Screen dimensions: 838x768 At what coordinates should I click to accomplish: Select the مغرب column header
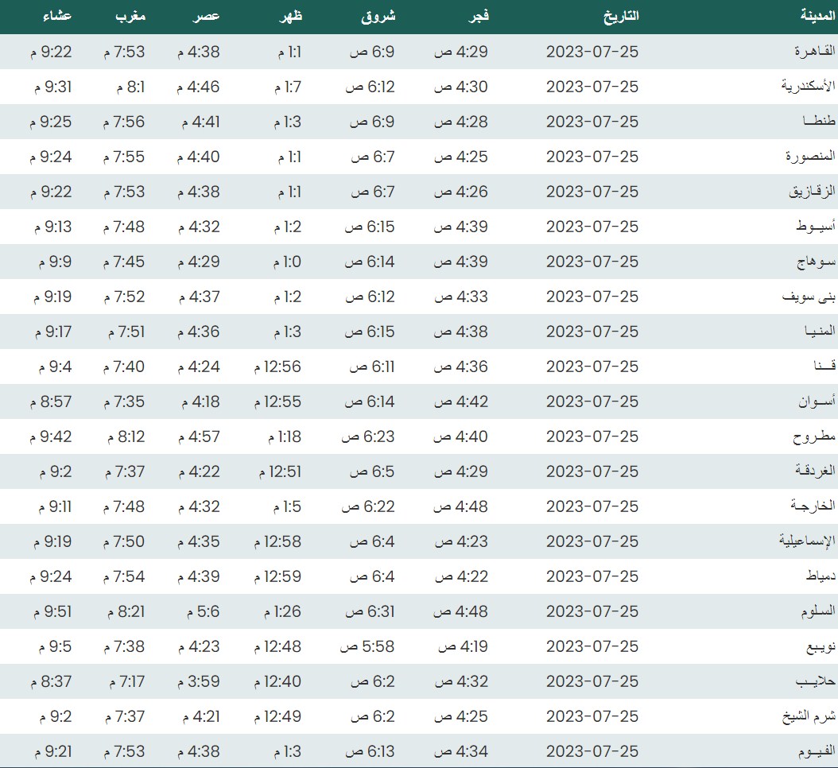click(127, 17)
